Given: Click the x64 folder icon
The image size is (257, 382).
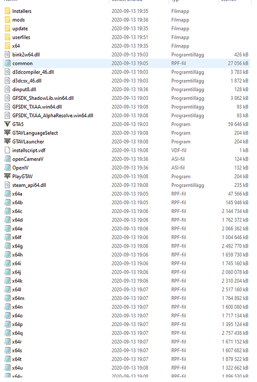Looking at the screenshot, I should tap(8, 46).
